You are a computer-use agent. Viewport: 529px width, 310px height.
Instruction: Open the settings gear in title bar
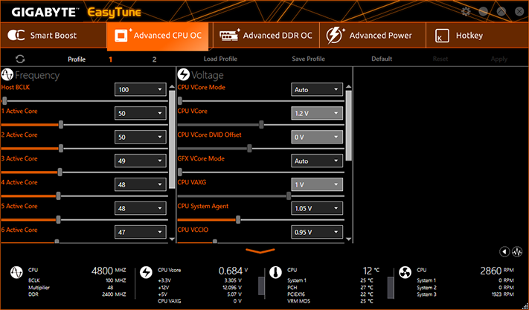[466, 12]
